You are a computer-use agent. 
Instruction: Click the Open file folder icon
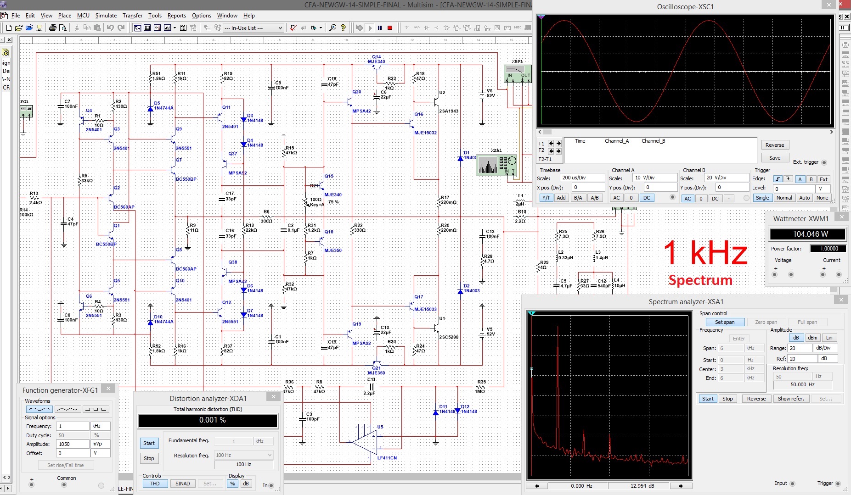click(19, 28)
